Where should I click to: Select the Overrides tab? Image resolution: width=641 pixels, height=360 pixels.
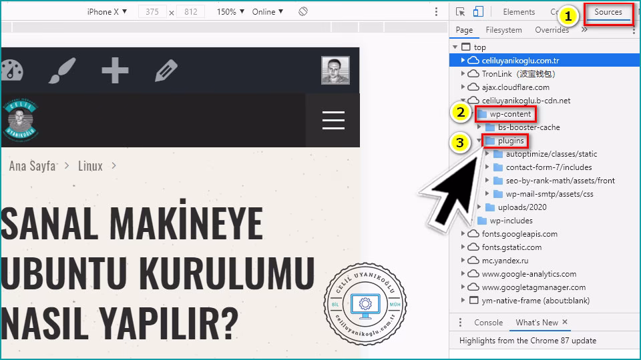click(552, 30)
